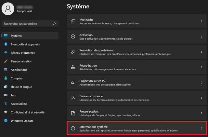Screen dimensions: 208x137
Task: Click the Informations système title
Action: point(94,127)
